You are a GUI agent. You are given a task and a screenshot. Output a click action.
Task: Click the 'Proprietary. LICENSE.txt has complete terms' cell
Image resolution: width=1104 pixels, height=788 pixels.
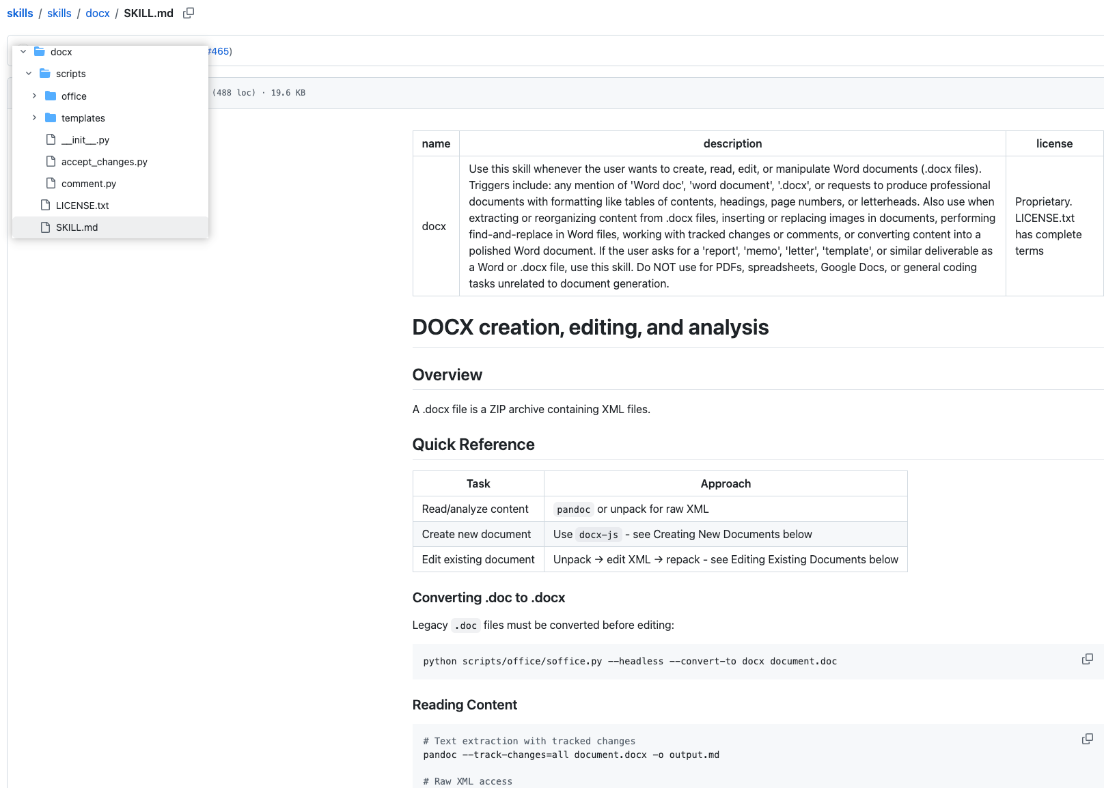[x=1054, y=226]
